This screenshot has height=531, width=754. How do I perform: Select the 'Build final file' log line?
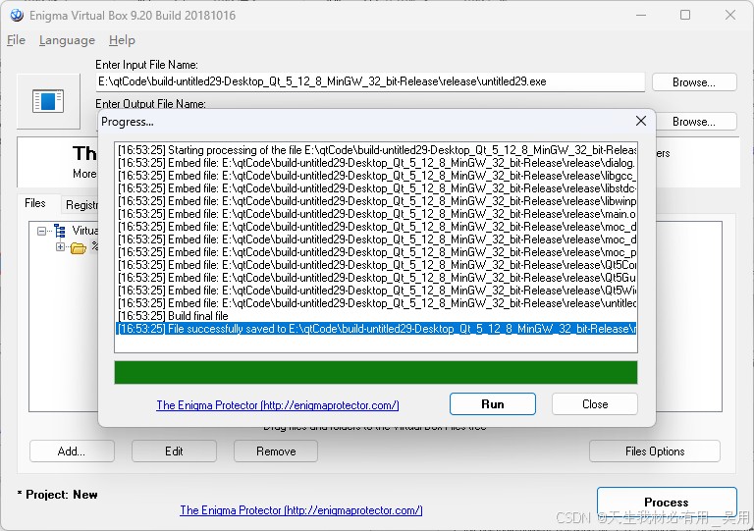tap(377, 316)
